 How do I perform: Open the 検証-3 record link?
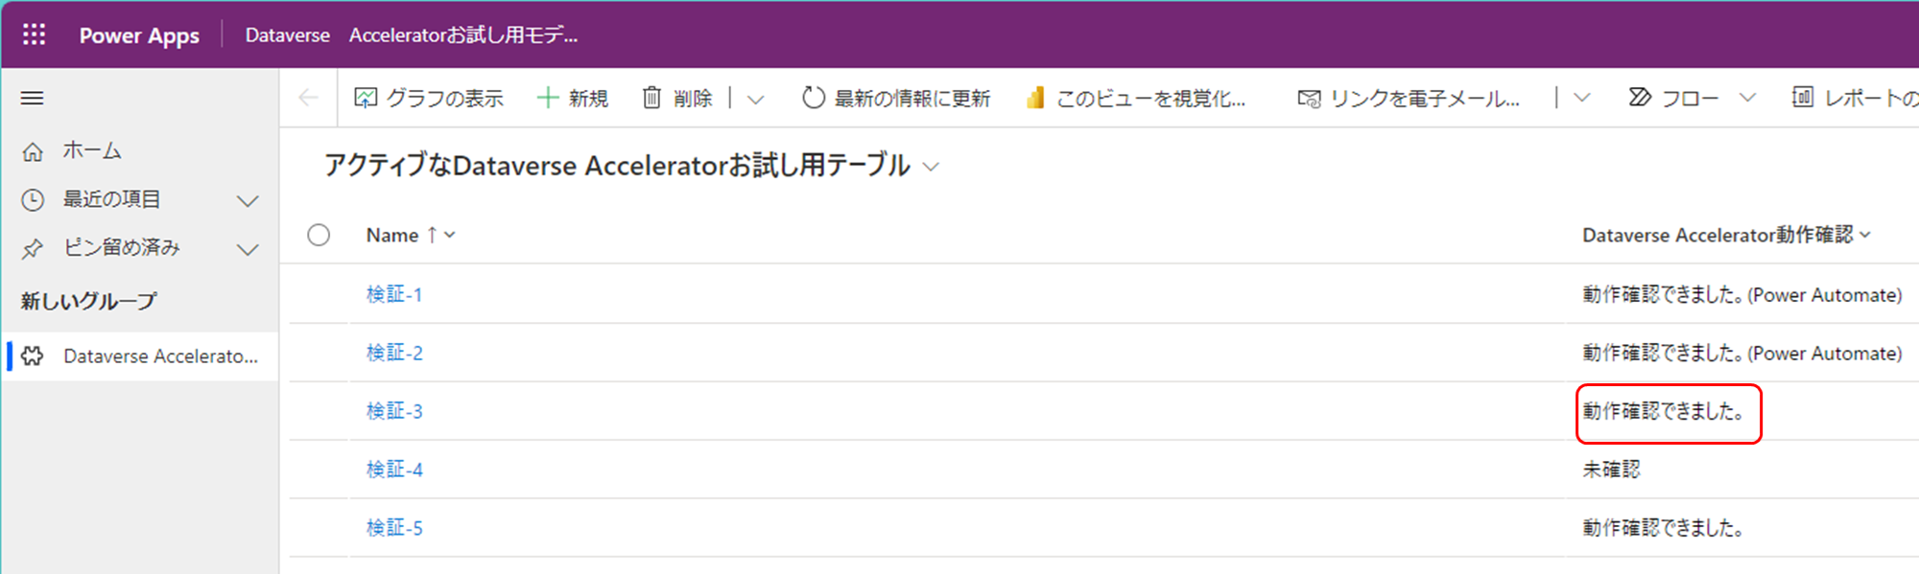click(394, 411)
